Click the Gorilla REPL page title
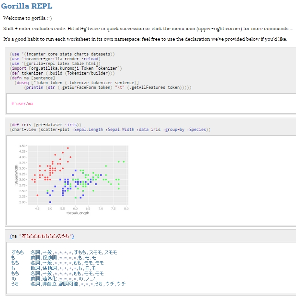The height and width of the screenshot is (296, 296). 26,6
